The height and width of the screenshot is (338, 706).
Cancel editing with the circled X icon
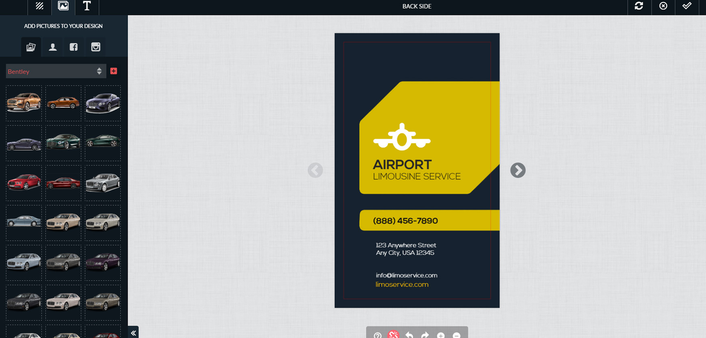(x=663, y=6)
